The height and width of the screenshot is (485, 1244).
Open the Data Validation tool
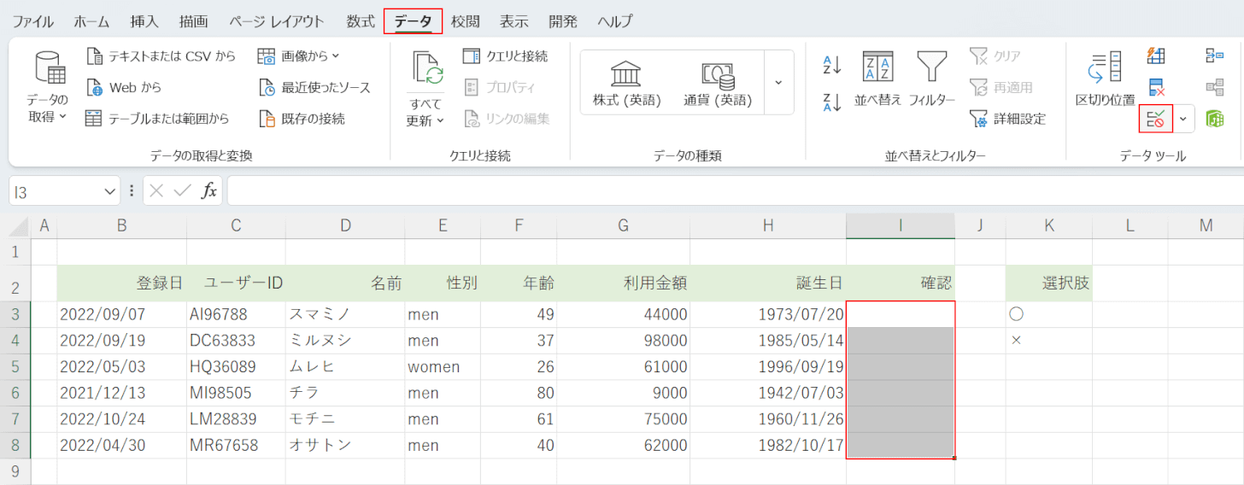tap(1156, 119)
